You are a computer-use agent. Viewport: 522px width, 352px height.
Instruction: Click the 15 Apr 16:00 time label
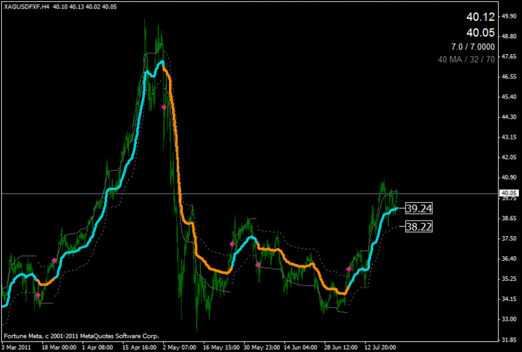pyautogui.click(x=140, y=347)
